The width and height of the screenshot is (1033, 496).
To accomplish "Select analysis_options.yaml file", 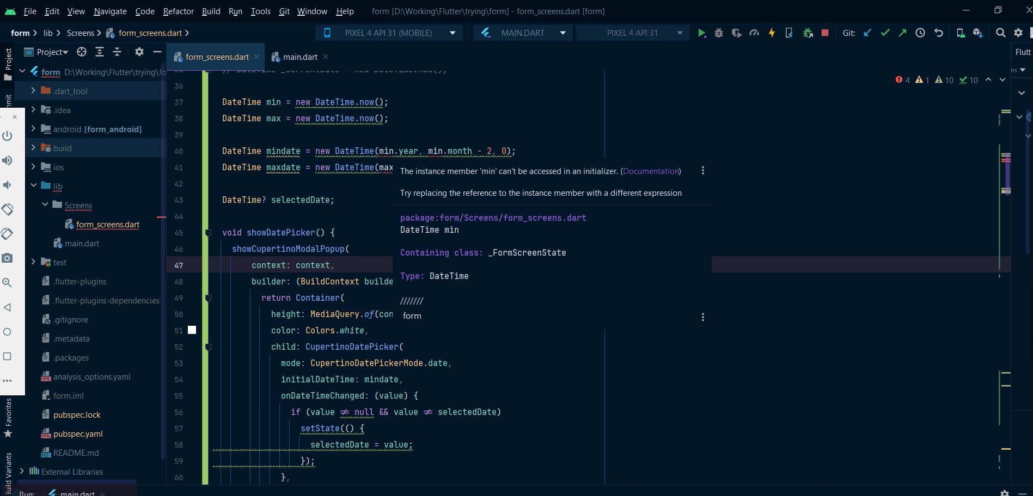I will coord(91,377).
